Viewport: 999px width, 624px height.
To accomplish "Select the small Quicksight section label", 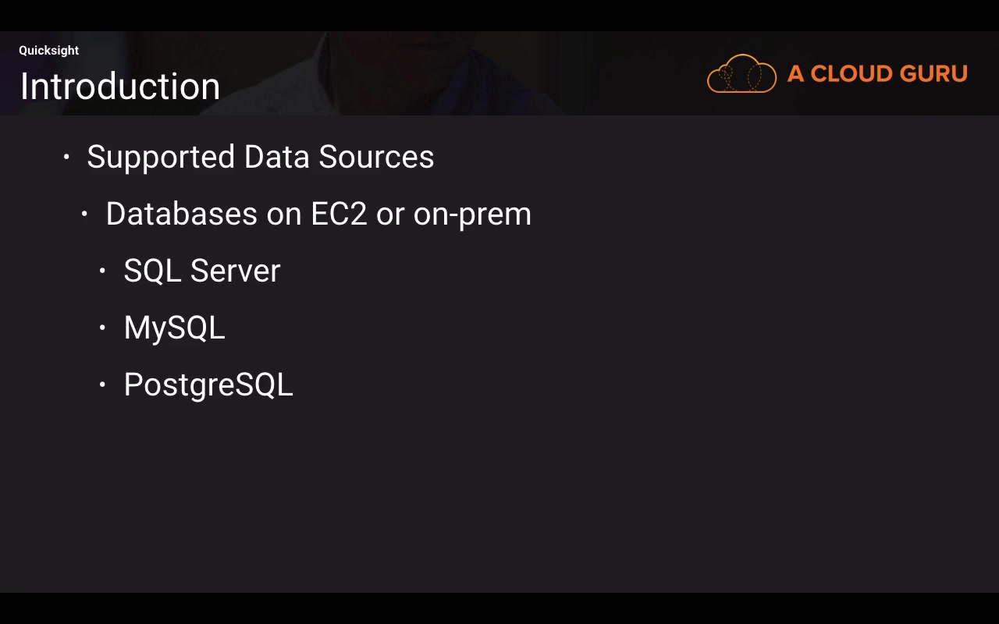I will tap(48, 51).
